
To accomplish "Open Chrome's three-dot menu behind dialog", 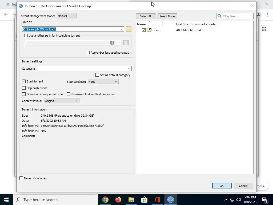I will tap(267, 15).
